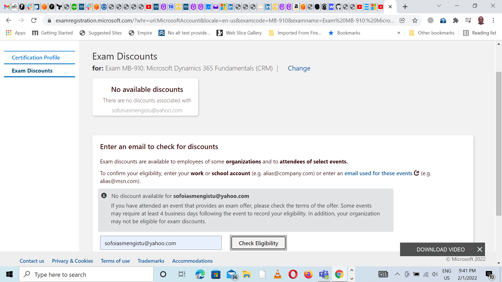Select the Exam Discounts menu item
This screenshot has width=502, height=282.
[x=32, y=70]
